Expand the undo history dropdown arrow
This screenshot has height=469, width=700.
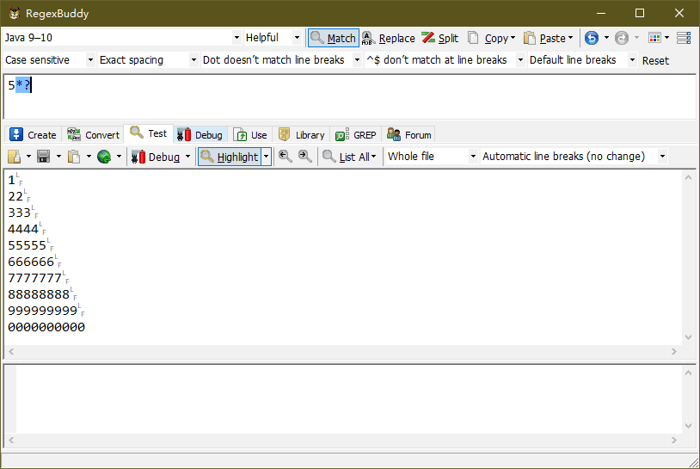[606, 38]
